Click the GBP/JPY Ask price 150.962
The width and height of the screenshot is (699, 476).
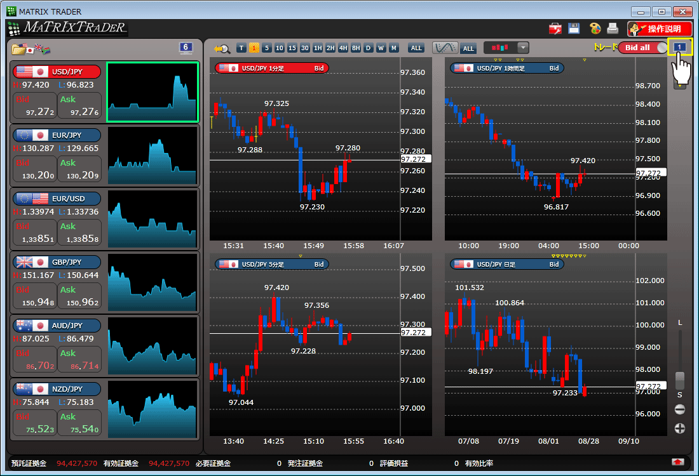[x=79, y=296]
